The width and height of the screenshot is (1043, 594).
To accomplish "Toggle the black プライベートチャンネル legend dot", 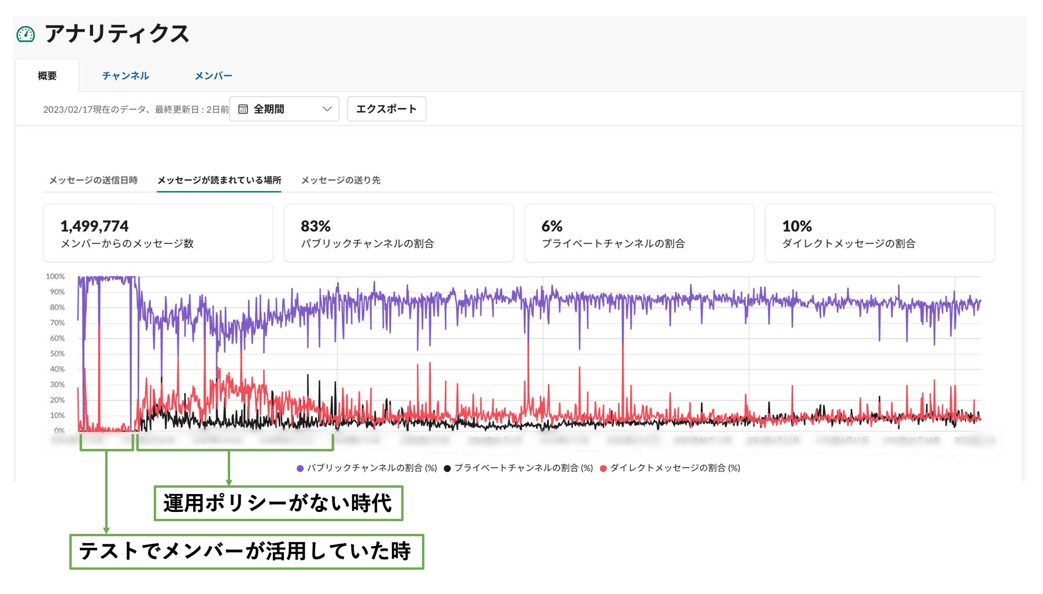I will pyautogui.click(x=447, y=469).
